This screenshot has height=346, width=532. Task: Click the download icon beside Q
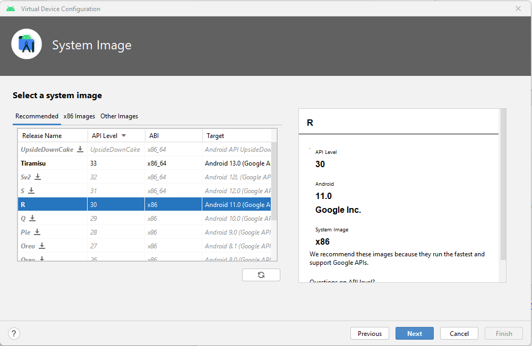tap(32, 218)
